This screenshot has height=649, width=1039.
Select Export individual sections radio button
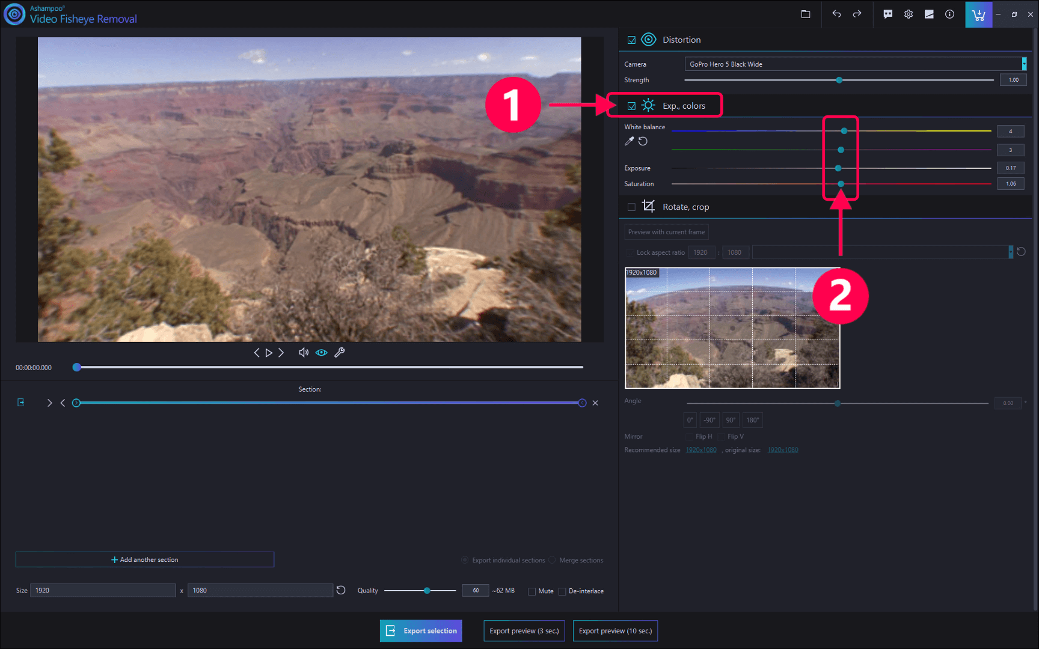tap(465, 560)
